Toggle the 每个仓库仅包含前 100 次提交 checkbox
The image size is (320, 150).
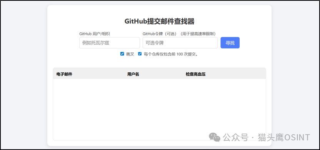pos(140,54)
